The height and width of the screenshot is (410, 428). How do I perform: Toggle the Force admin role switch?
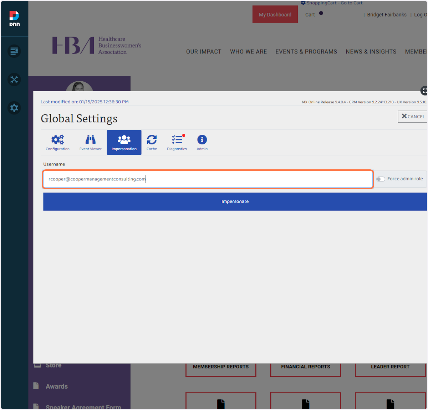point(381,179)
